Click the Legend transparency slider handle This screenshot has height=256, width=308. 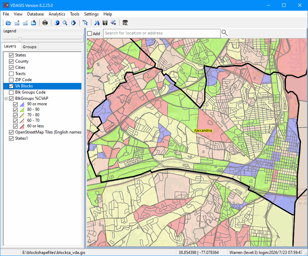(20, 39)
